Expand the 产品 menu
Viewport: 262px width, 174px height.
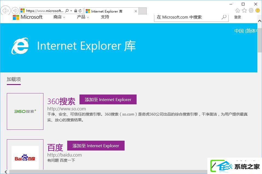(x=83, y=17)
